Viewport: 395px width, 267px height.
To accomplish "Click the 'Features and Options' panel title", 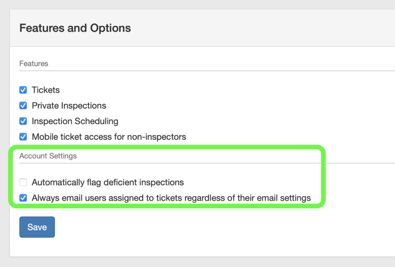I will (75, 28).
